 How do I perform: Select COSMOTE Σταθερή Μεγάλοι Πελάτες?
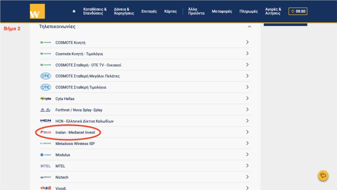(88, 76)
